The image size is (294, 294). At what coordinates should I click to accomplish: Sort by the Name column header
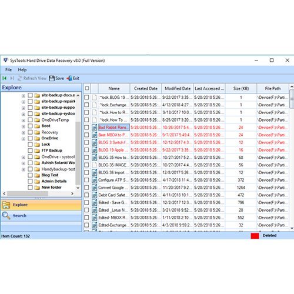114,88
